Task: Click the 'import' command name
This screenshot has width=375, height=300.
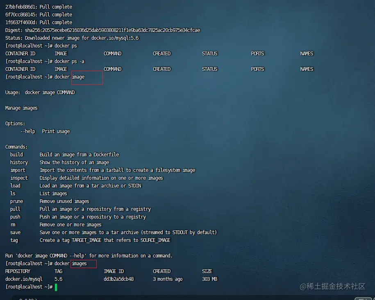Action: coord(18,170)
